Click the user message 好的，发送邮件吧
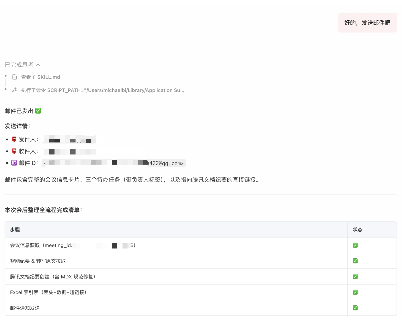 [367, 23]
